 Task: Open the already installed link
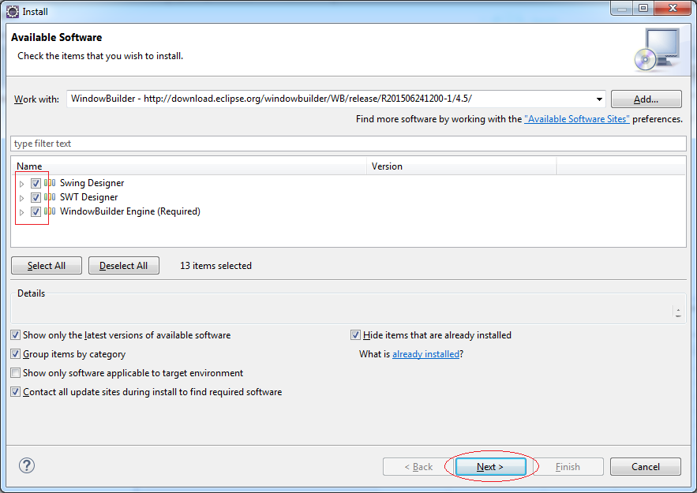425,354
